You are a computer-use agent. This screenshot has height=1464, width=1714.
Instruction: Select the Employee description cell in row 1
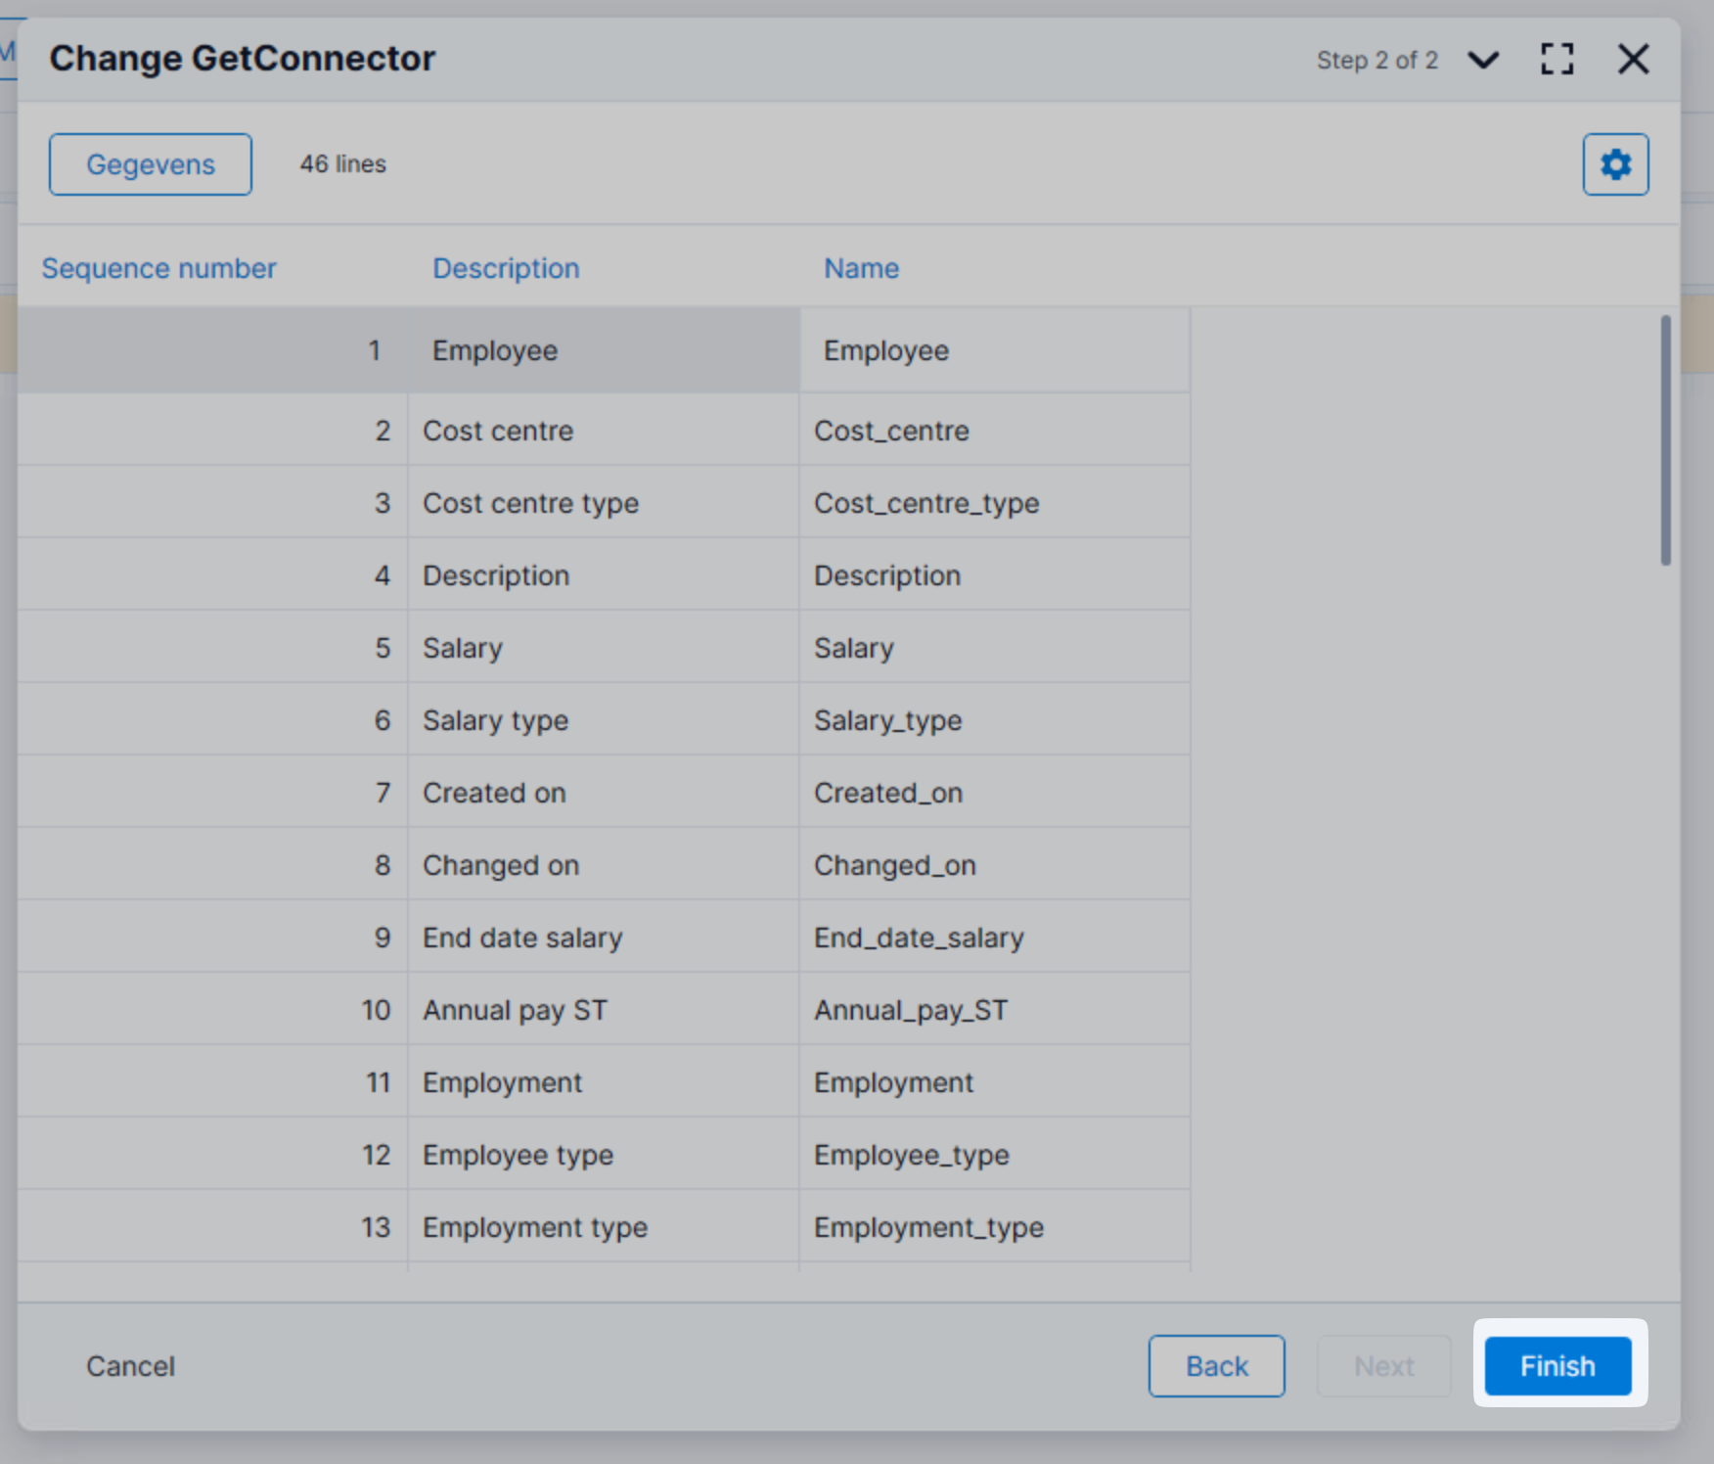[495, 350]
